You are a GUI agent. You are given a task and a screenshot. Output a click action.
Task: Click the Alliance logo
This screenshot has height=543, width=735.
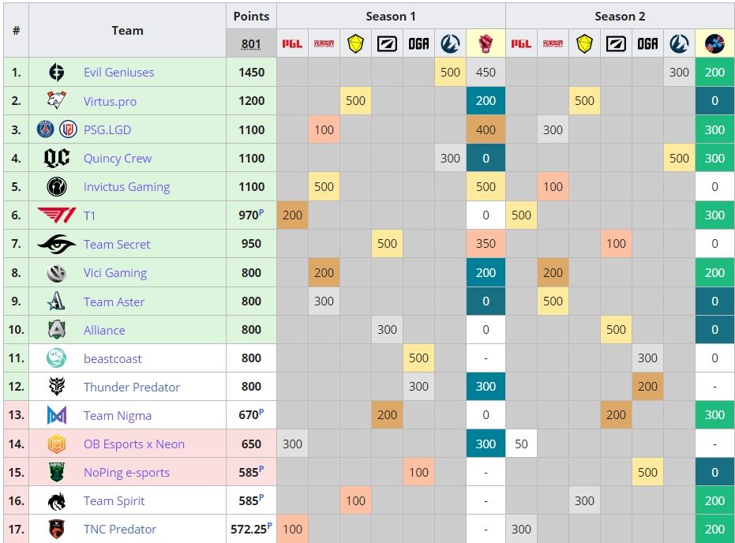pyautogui.click(x=56, y=330)
